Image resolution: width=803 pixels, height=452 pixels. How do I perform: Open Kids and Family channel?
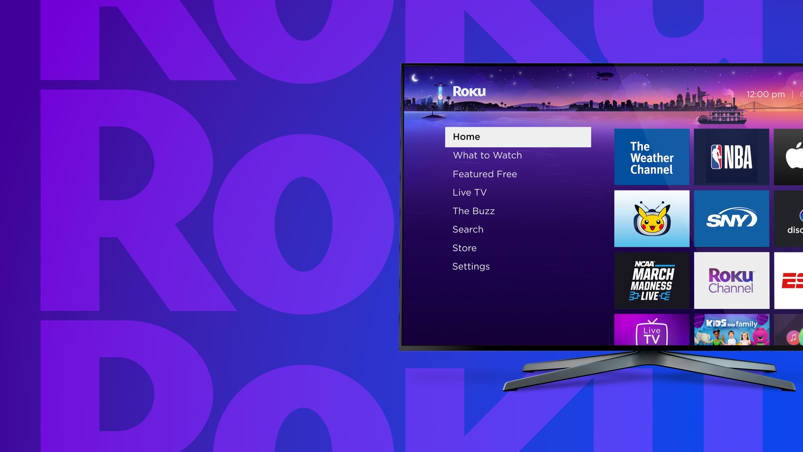(x=731, y=330)
